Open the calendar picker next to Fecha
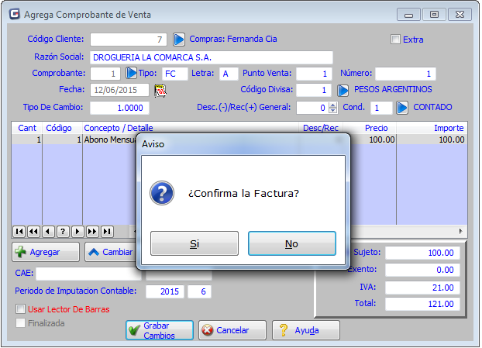Viewport: 482px width, 348px height. point(161,90)
